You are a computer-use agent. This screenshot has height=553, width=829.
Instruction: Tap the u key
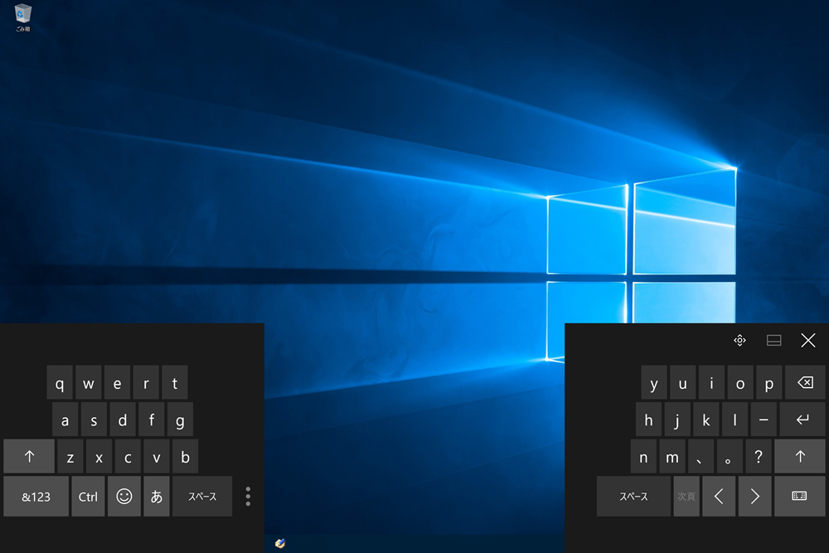[683, 382]
